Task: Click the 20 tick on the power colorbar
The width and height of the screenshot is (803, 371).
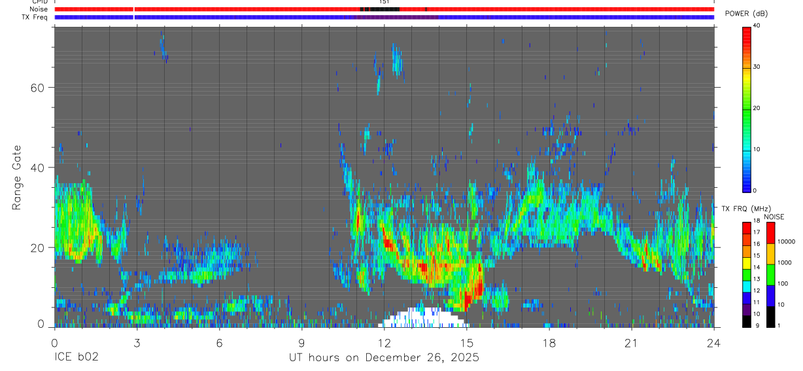Action: click(x=756, y=108)
